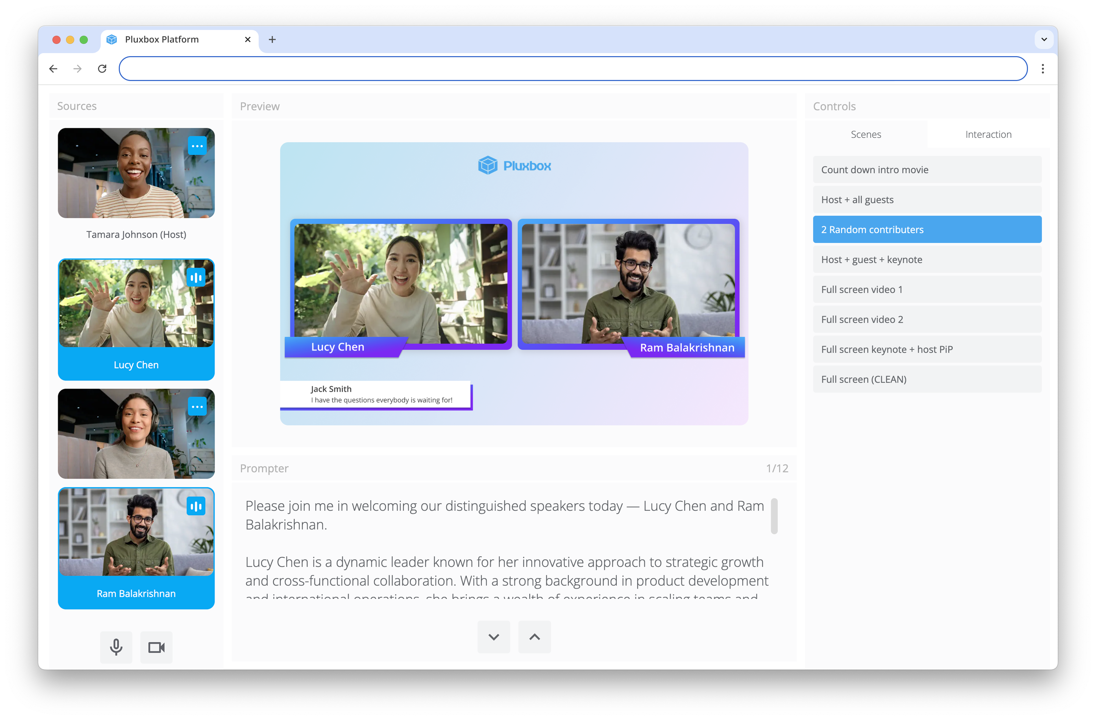Click the audio levels icon on Lucy Chen's thumbnail
Viewport: 1096px width, 720px height.
click(197, 277)
